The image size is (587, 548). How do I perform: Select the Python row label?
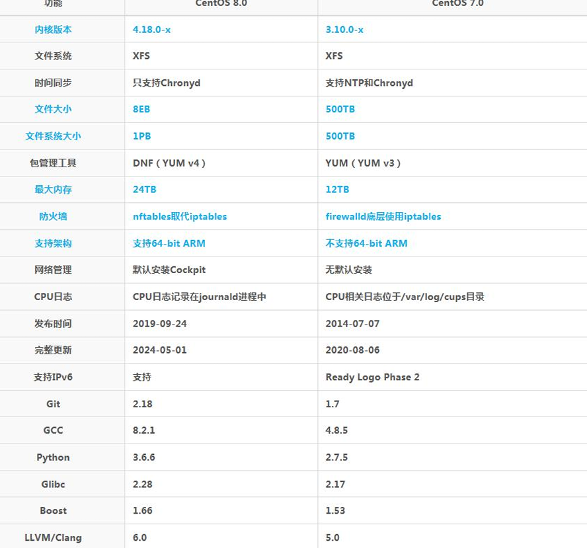(x=53, y=457)
